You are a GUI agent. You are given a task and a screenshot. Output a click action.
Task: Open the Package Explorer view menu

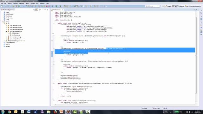[43, 9]
